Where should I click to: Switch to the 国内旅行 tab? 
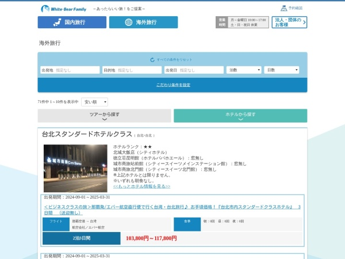point(72,22)
